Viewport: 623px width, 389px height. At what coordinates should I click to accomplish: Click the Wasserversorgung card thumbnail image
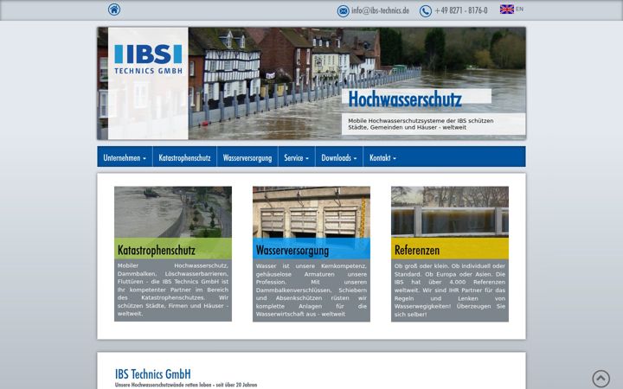(x=311, y=212)
